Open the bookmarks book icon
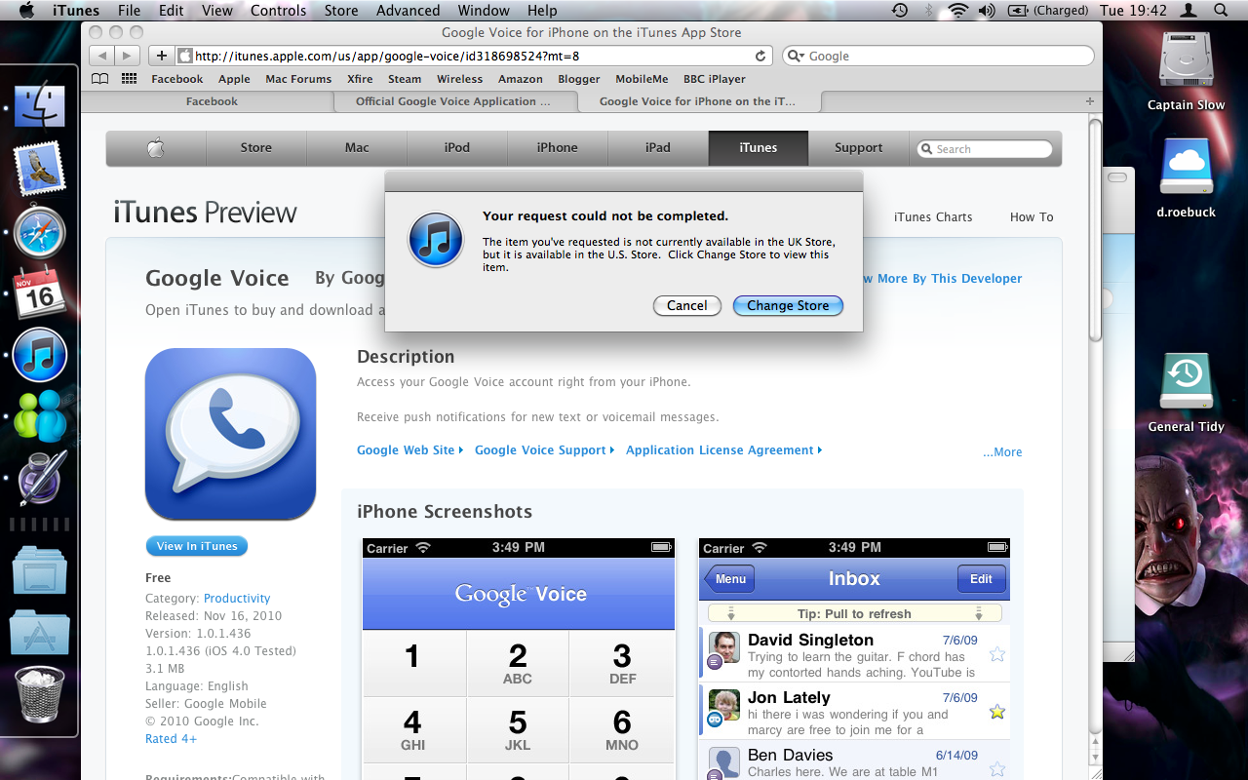 point(100,79)
